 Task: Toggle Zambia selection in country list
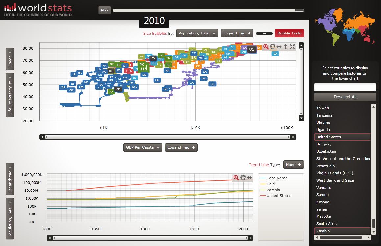pos(342,231)
